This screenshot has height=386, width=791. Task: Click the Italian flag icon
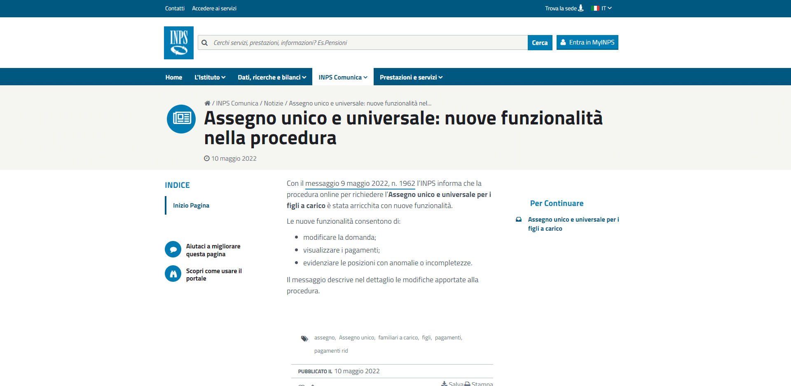click(x=595, y=8)
